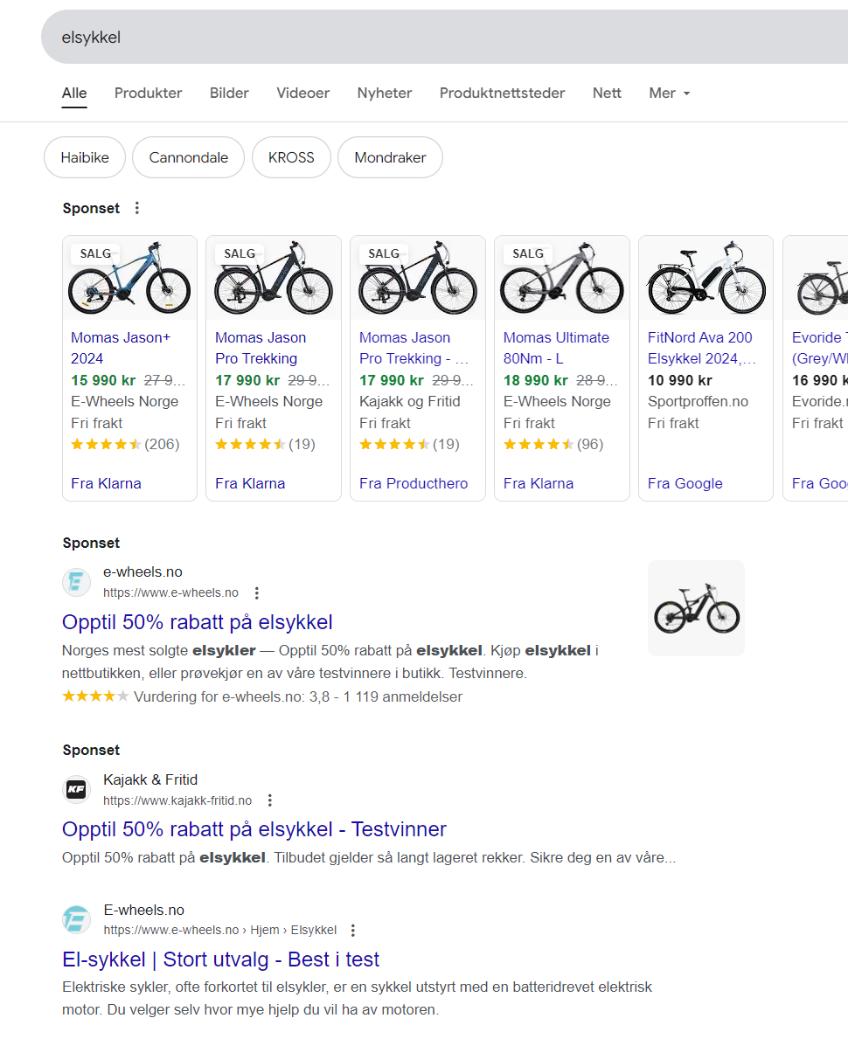848x1039 pixels.
Task: Click the E-wheels.no favicon in organic result
Action: click(x=77, y=920)
